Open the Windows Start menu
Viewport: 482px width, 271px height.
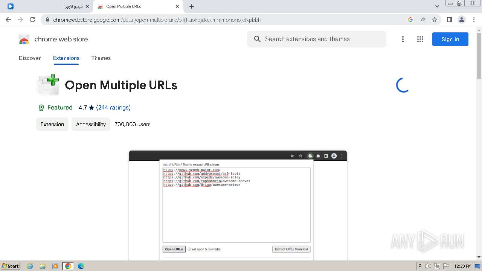(x=10, y=266)
